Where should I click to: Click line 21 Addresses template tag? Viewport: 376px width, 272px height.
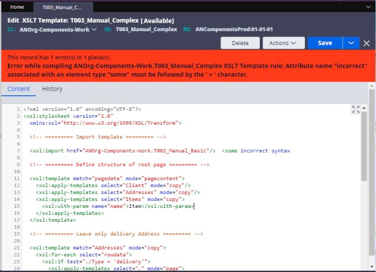(x=98, y=248)
